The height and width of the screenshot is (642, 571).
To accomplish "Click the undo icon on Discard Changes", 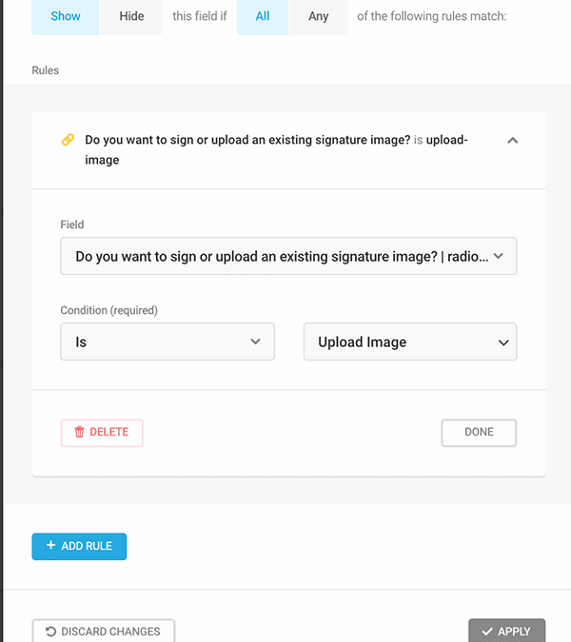I will click(50, 632).
